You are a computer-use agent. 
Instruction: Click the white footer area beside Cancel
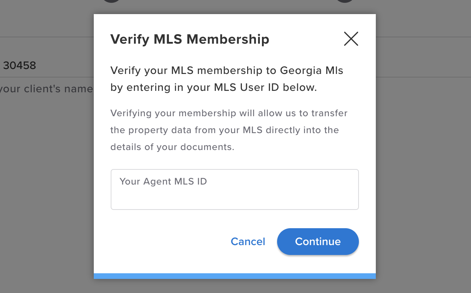[x=159, y=242]
